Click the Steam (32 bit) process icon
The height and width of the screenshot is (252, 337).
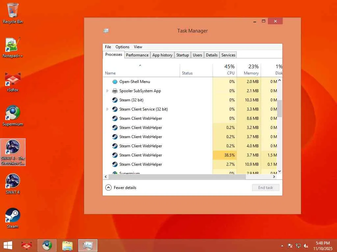pyautogui.click(x=115, y=100)
